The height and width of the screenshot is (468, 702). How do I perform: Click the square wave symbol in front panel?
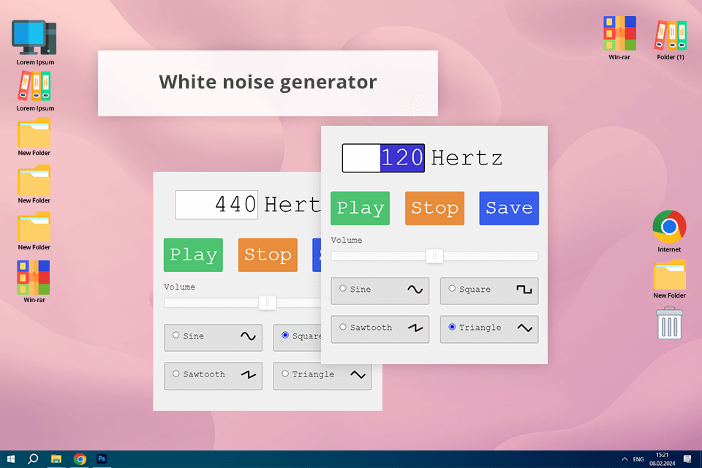(524, 290)
